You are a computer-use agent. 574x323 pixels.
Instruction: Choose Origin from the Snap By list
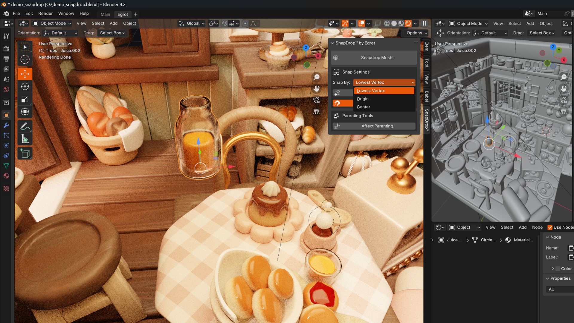[363, 99]
